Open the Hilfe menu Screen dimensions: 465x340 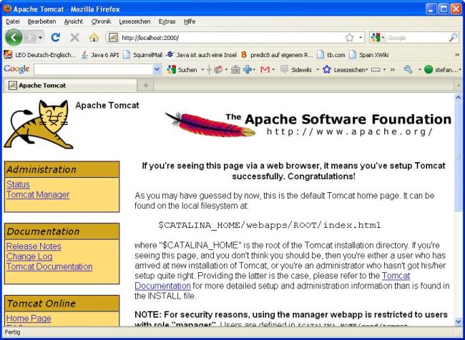pos(190,21)
